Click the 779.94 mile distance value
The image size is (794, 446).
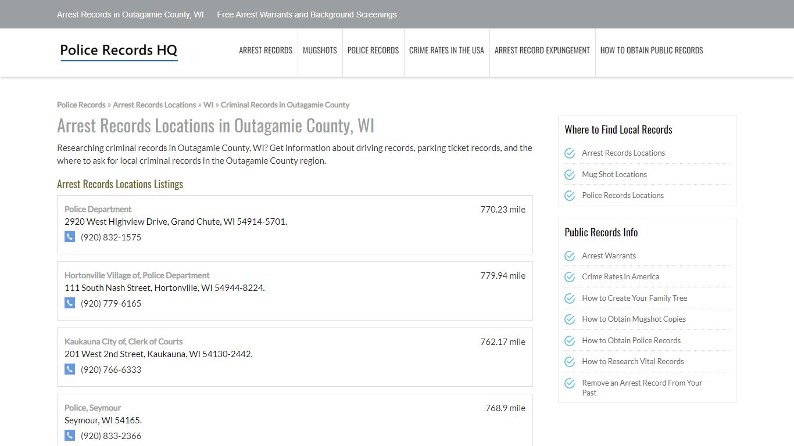click(503, 275)
